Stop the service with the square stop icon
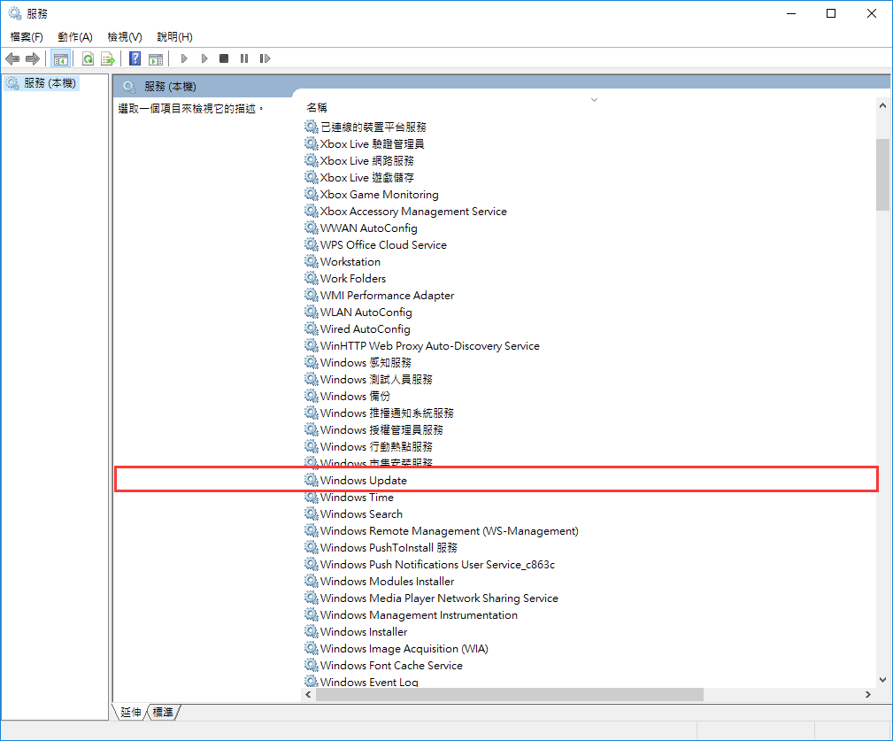The width and height of the screenshot is (893, 741). click(x=224, y=58)
